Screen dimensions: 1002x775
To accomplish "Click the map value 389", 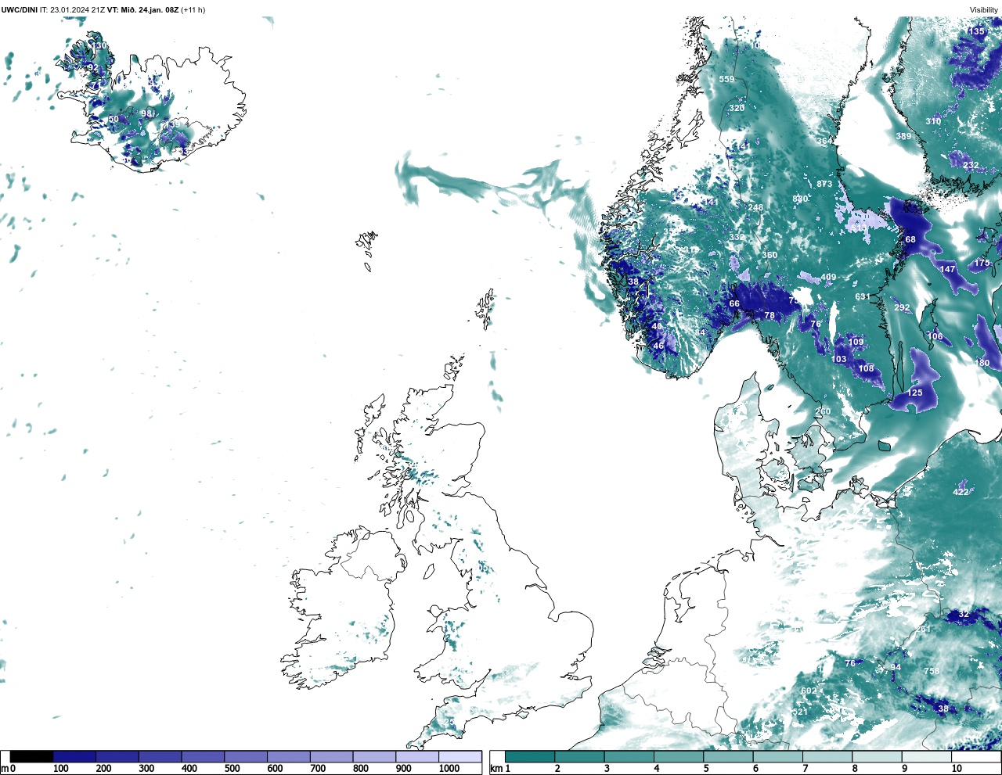I will click(903, 136).
